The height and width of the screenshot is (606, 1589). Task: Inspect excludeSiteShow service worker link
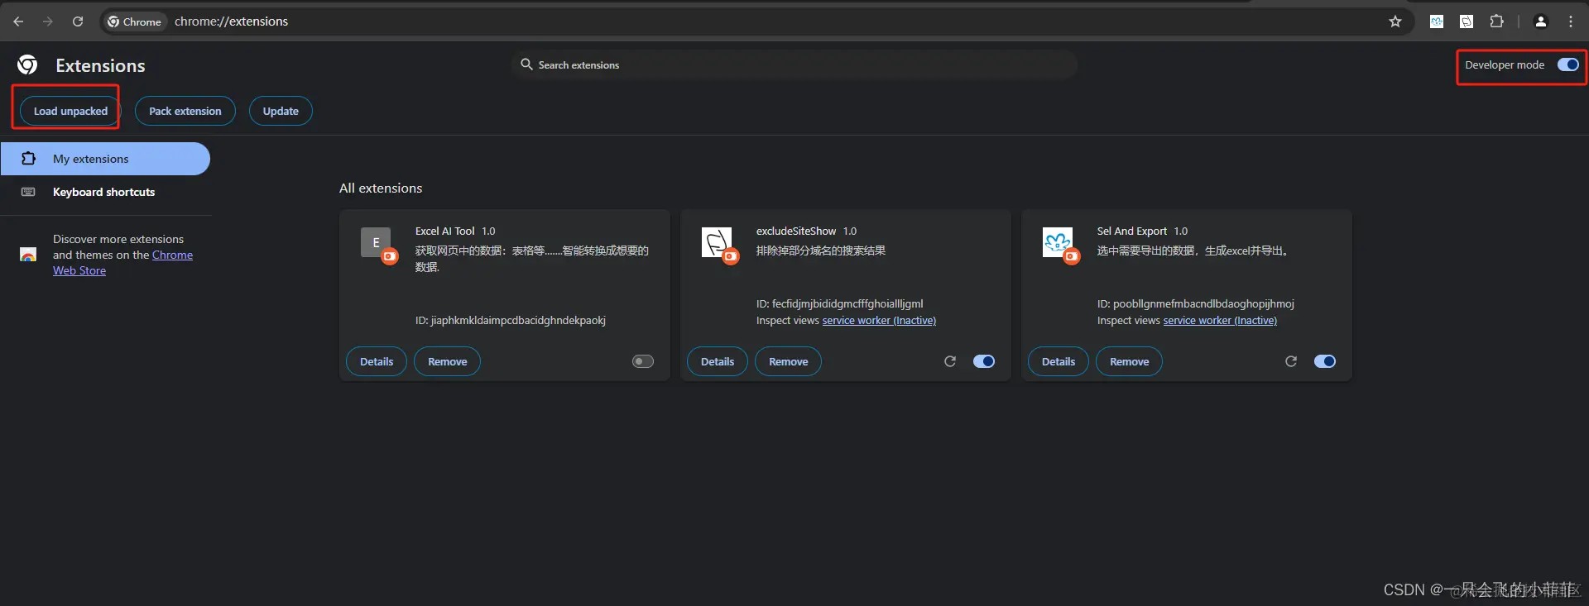click(879, 320)
